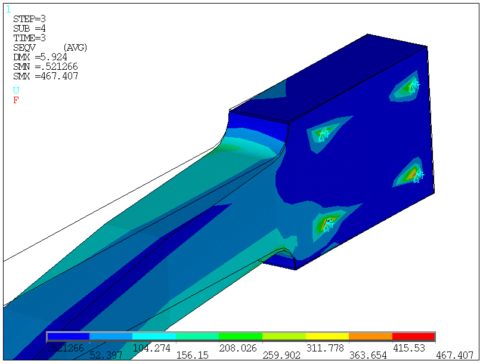Pick the yellow-green legend color band

284,337
